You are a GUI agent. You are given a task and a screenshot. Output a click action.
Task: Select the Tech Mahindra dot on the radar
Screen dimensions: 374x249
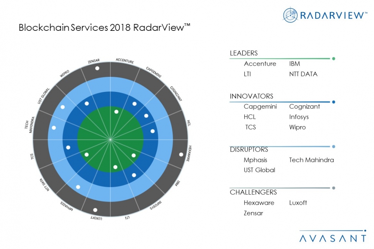pos(54,128)
